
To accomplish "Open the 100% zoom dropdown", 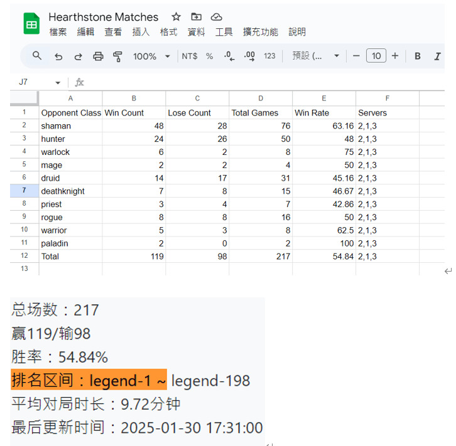I will (x=151, y=56).
